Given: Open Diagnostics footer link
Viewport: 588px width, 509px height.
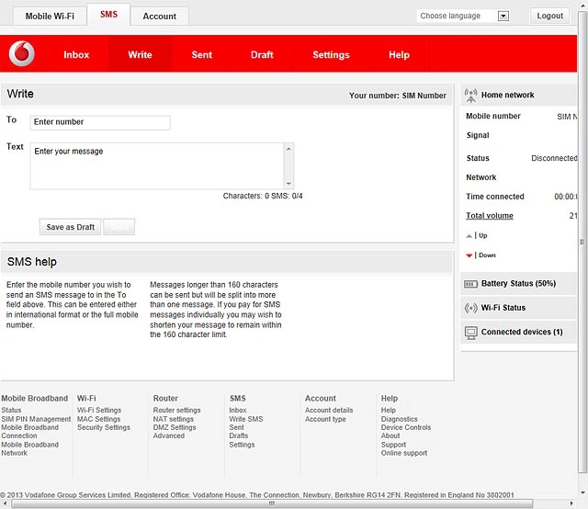Looking at the screenshot, I should (399, 419).
